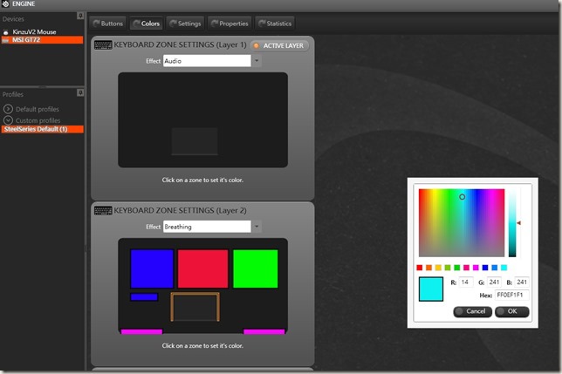Click the brightness slider arrow marker
This screenshot has height=374, width=562.
[x=518, y=223]
